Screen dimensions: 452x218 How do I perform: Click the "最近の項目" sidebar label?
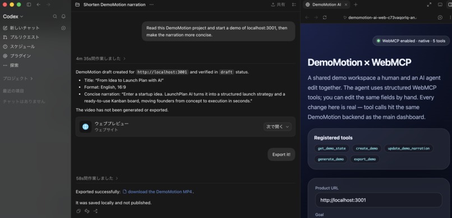point(13,91)
